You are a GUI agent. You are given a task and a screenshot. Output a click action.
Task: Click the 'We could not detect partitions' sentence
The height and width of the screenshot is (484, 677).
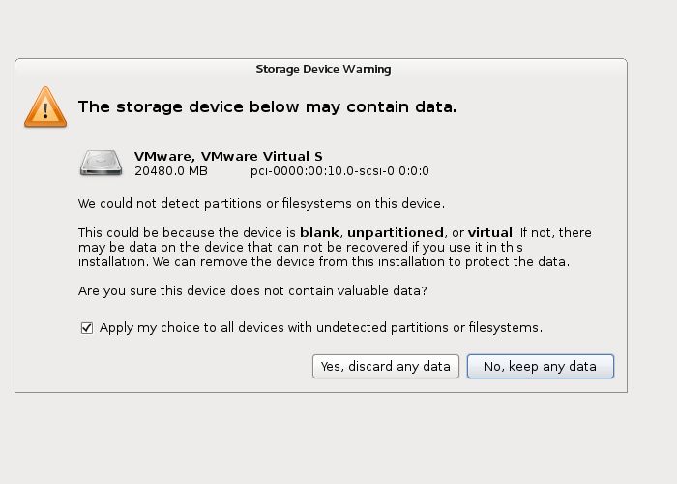coord(261,203)
